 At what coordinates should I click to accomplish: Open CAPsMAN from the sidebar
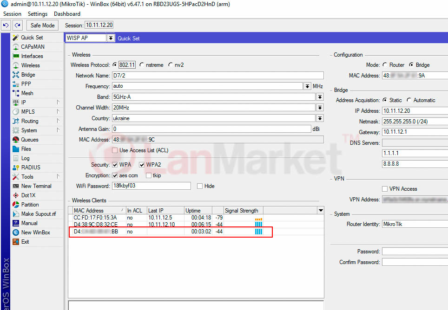(x=33, y=47)
